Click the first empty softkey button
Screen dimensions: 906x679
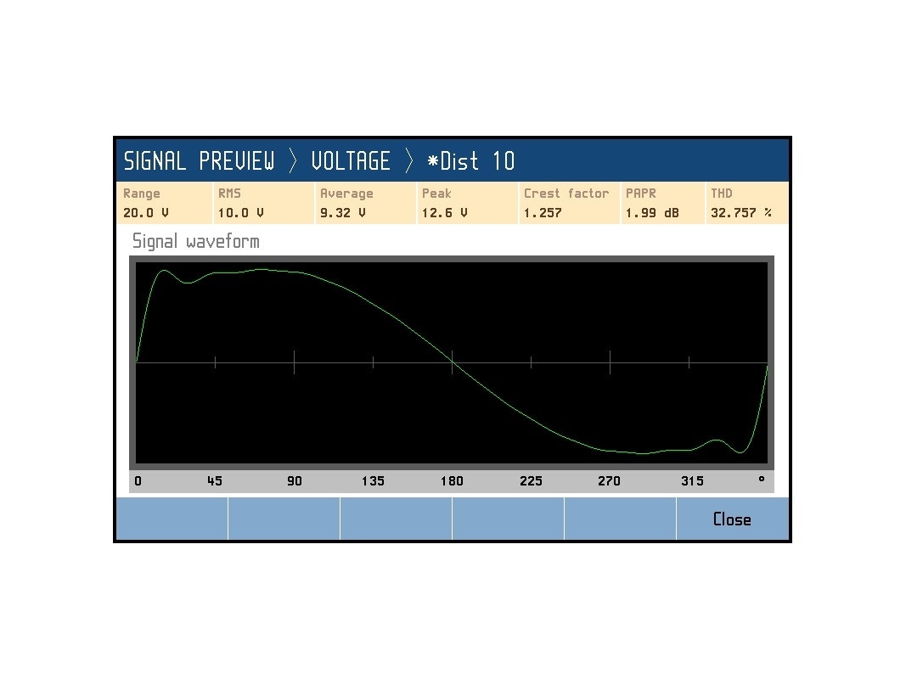point(172,519)
